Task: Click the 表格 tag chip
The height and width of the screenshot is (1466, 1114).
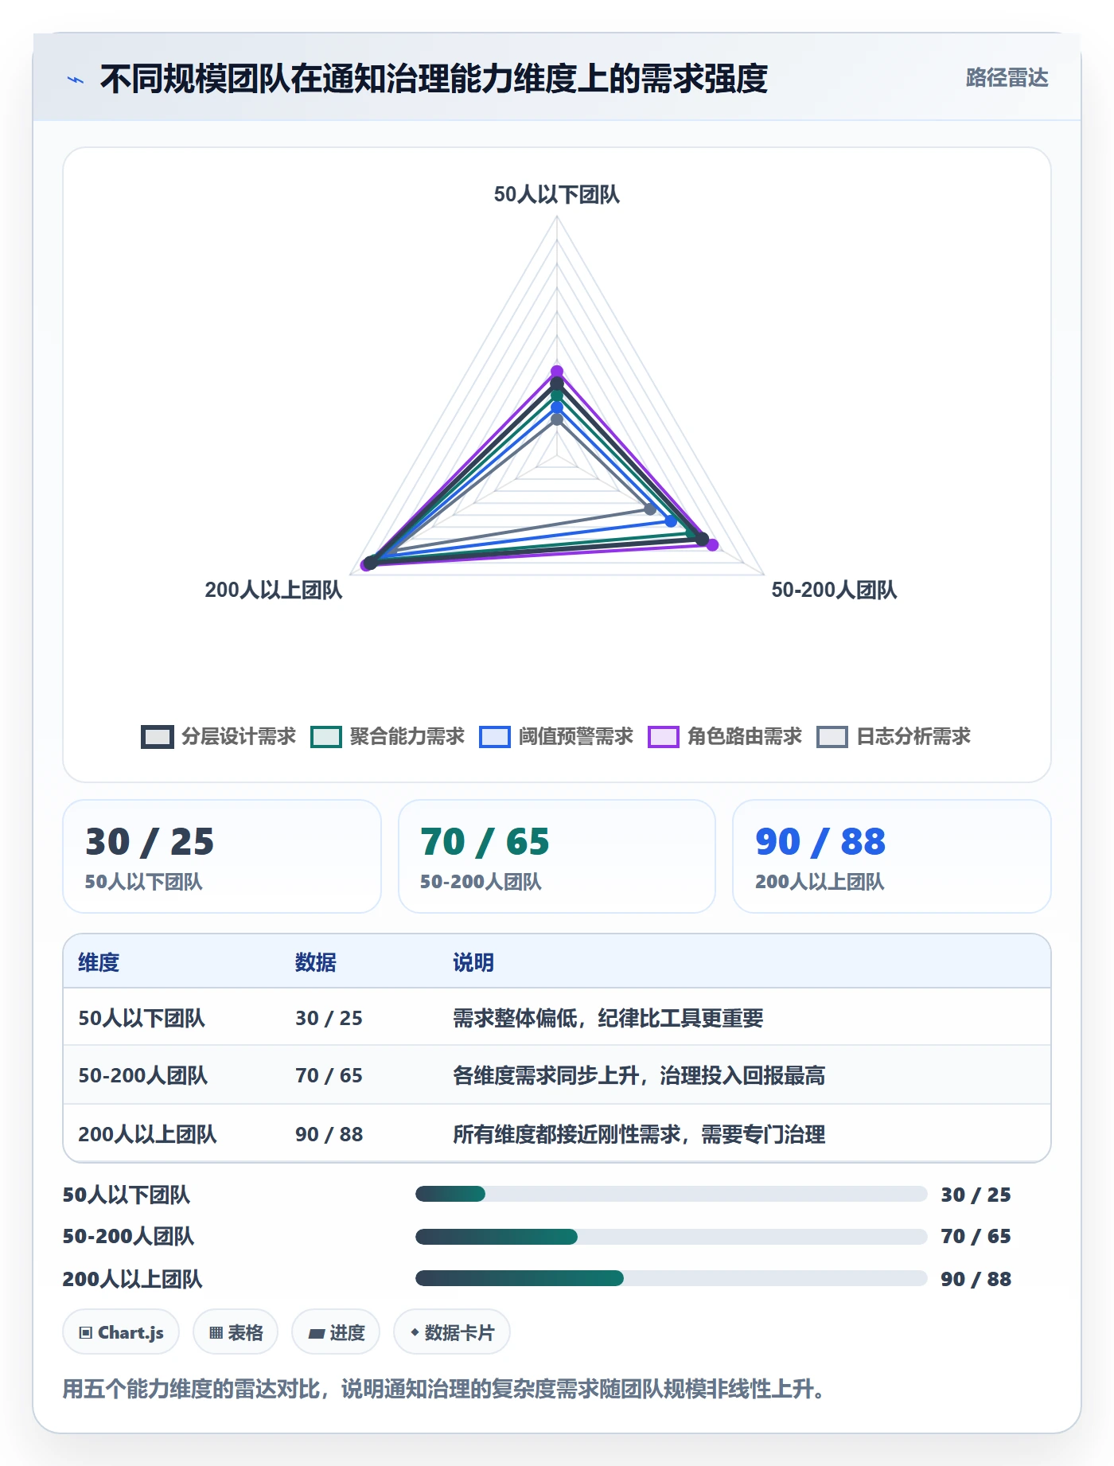Action: pos(236,1332)
